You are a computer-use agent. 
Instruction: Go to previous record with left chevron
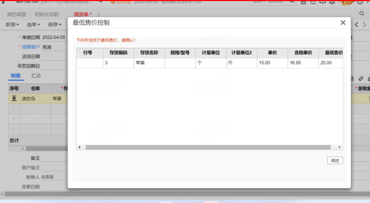point(357,25)
